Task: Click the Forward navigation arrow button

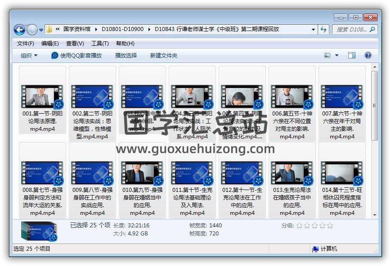Action: pyautogui.click(x=32, y=30)
